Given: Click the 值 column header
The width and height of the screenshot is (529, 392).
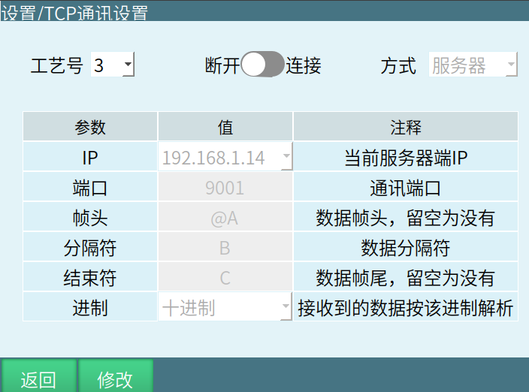Looking at the screenshot, I should (x=225, y=126).
